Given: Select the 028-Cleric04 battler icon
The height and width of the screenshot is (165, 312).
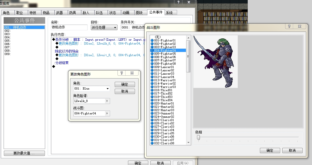Looking at the screenshot, I should (152, 130).
